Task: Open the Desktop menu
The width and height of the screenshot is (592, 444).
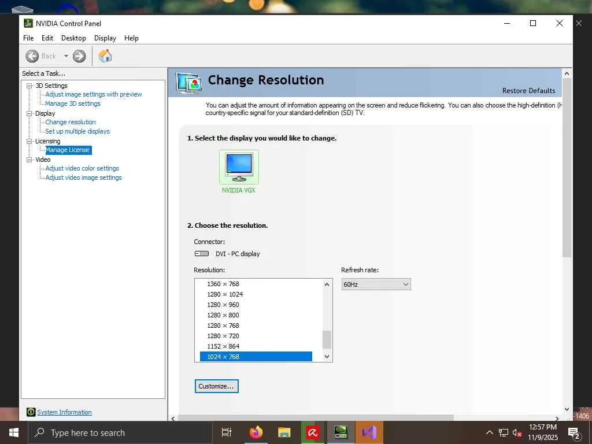Action: 73,38
